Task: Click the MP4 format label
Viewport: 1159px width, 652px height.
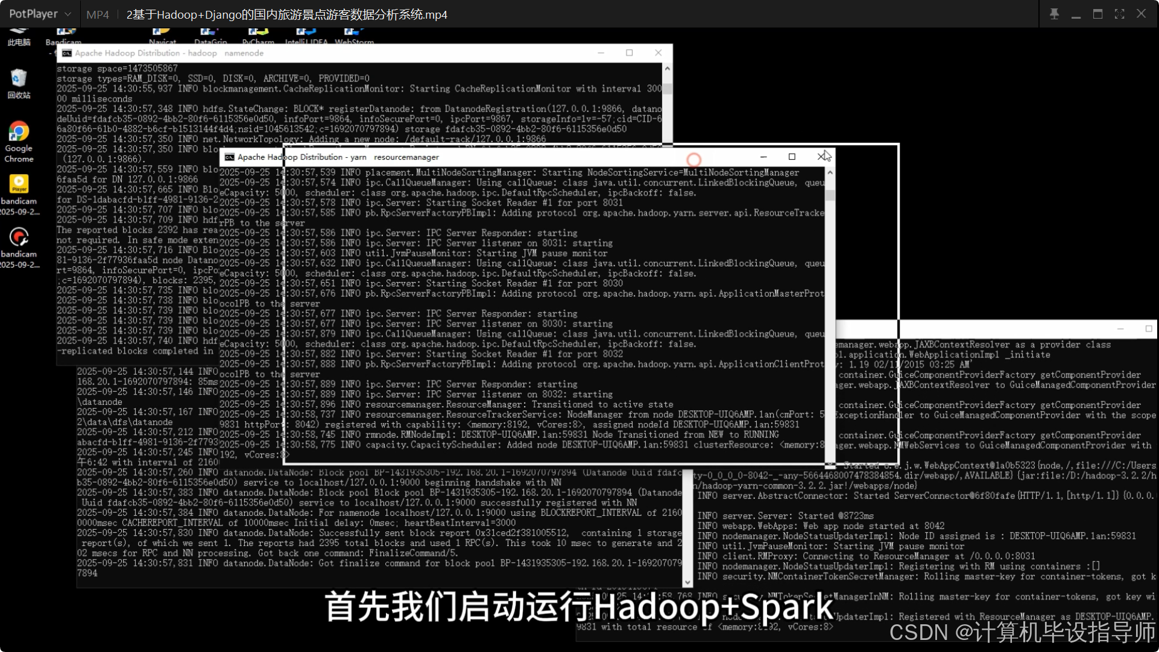Action: click(97, 14)
